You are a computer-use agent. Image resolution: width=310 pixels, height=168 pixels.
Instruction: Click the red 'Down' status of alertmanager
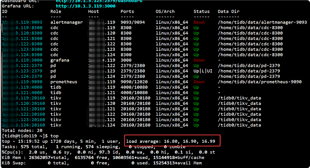click(199, 23)
